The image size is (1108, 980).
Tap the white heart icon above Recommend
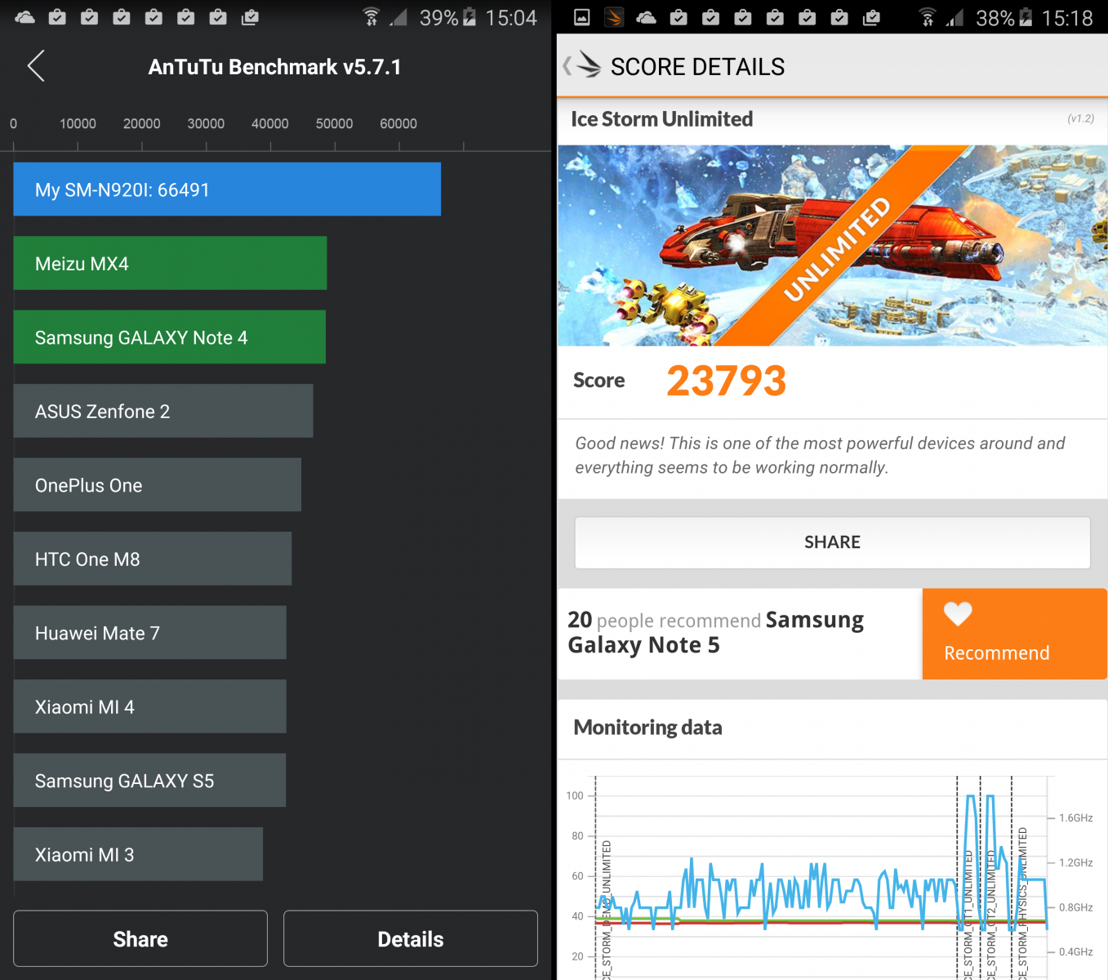pyautogui.click(x=958, y=613)
